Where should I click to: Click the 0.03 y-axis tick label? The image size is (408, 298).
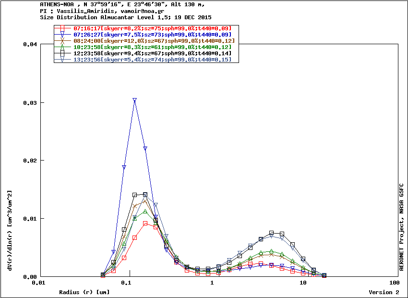pyautogui.click(x=30, y=103)
